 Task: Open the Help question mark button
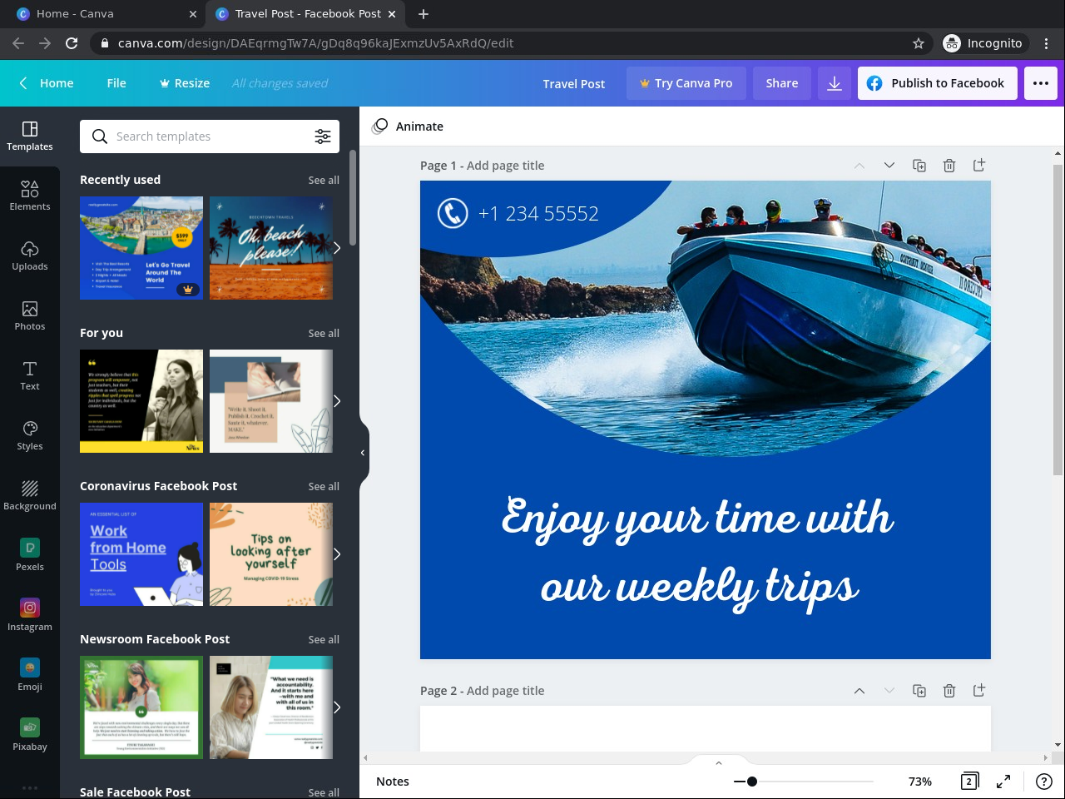[1043, 782]
